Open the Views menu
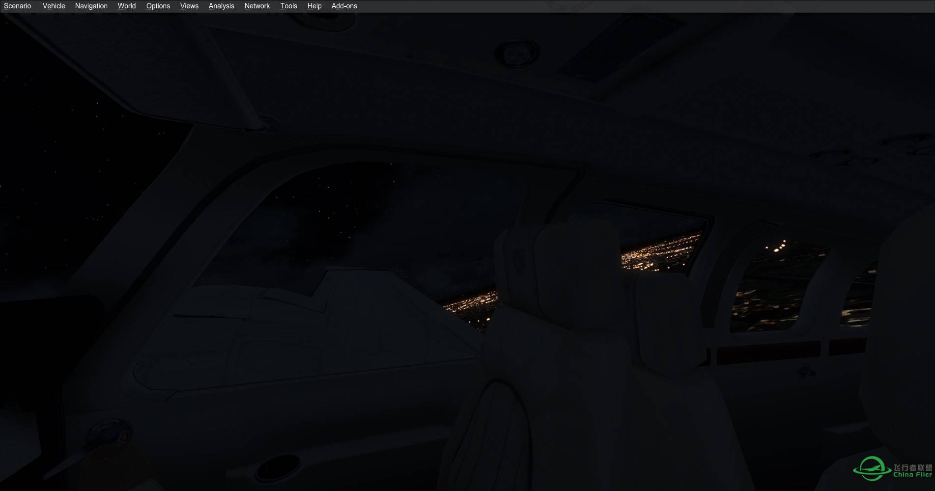The width and height of the screenshot is (935, 491). point(189,6)
